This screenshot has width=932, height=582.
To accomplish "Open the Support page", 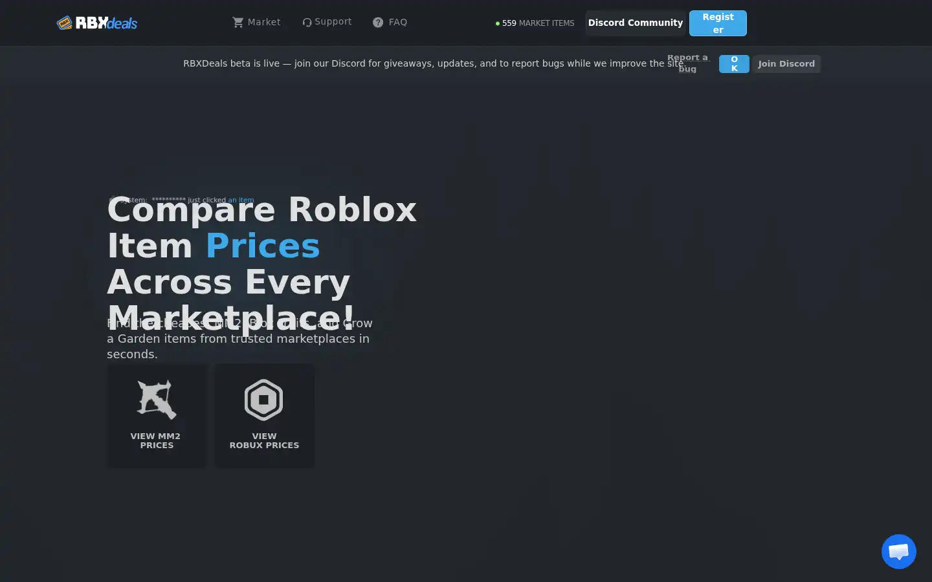I will (x=327, y=22).
